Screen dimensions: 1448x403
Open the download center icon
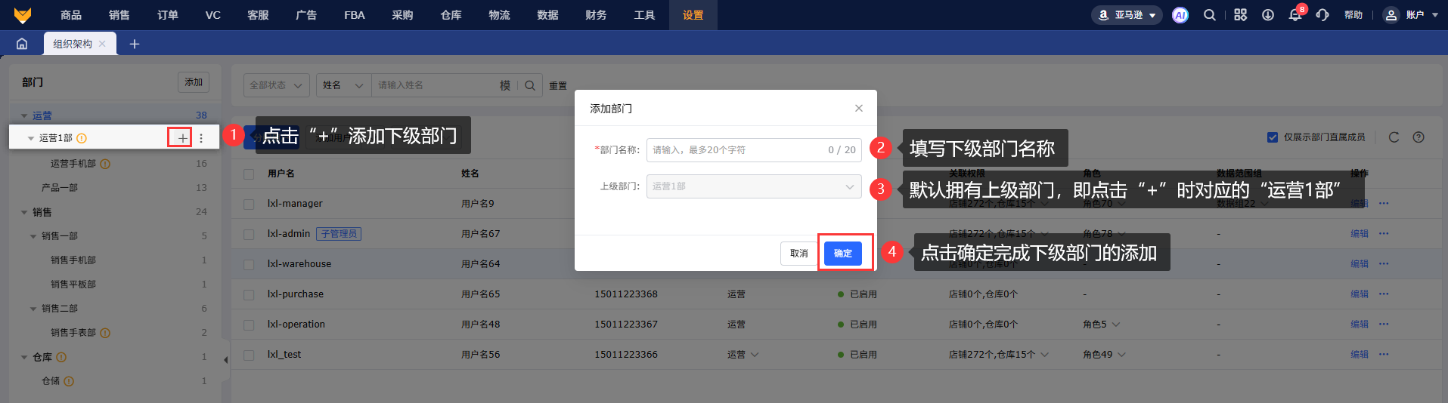[x=1268, y=15]
